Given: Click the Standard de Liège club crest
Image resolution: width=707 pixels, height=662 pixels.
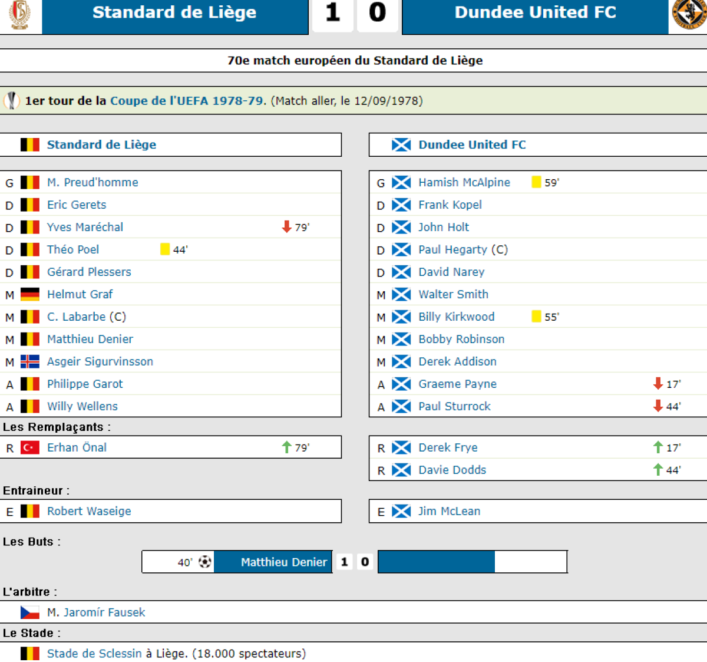Looking at the screenshot, I should 19,14.
